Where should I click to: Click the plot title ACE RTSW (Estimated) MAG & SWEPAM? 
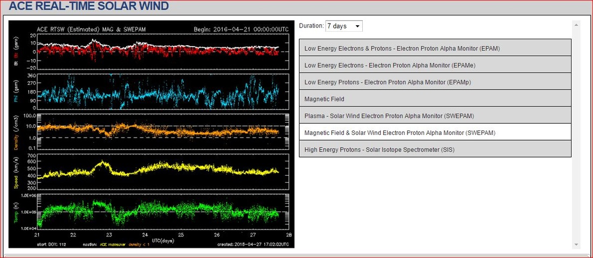coord(91,29)
